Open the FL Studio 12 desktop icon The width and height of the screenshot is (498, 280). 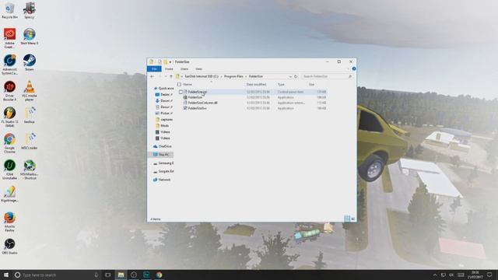coord(9,117)
